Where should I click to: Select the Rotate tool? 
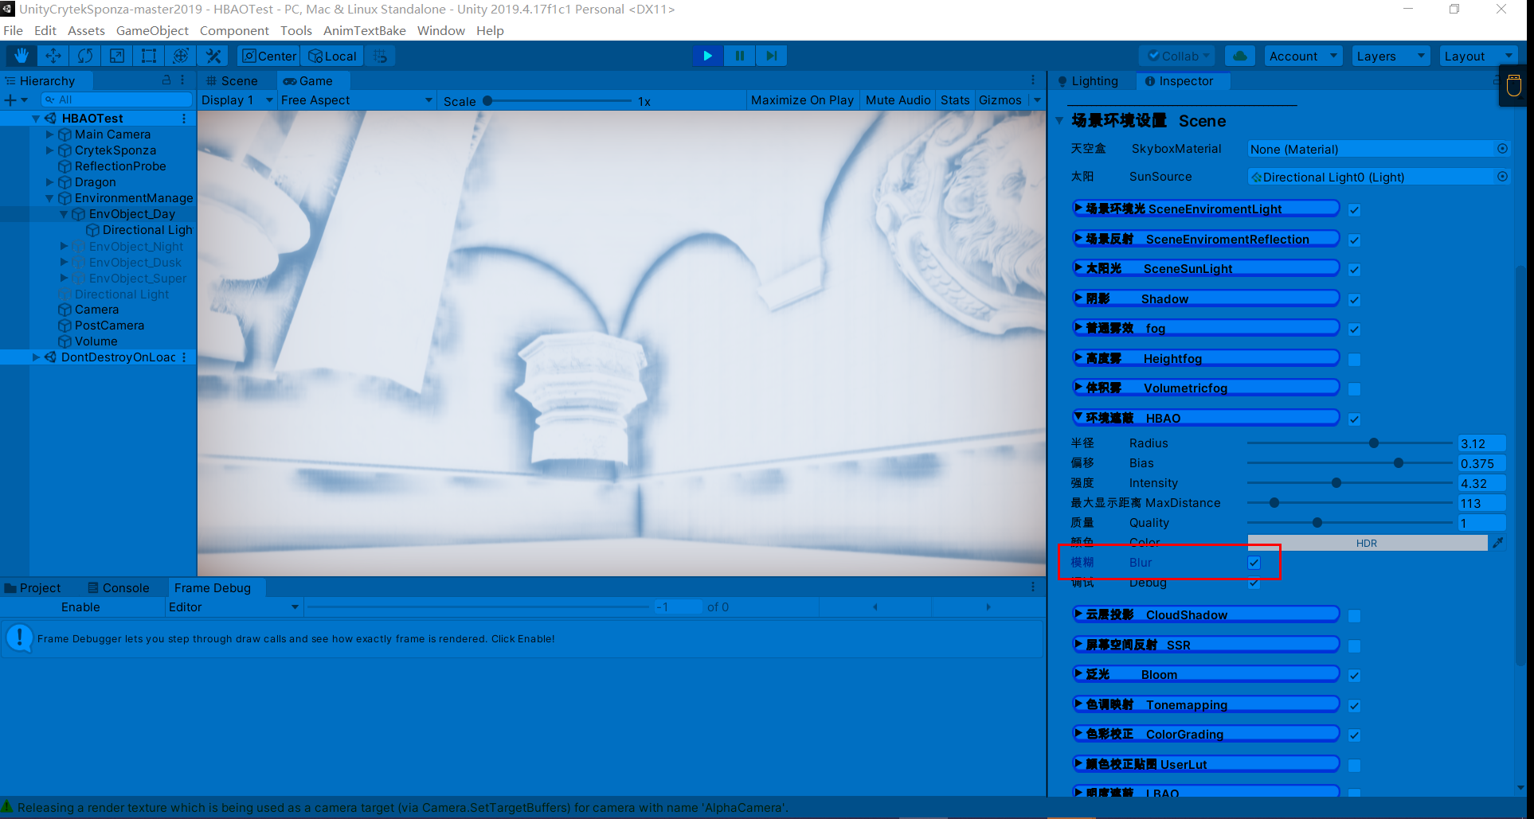pyautogui.click(x=85, y=56)
